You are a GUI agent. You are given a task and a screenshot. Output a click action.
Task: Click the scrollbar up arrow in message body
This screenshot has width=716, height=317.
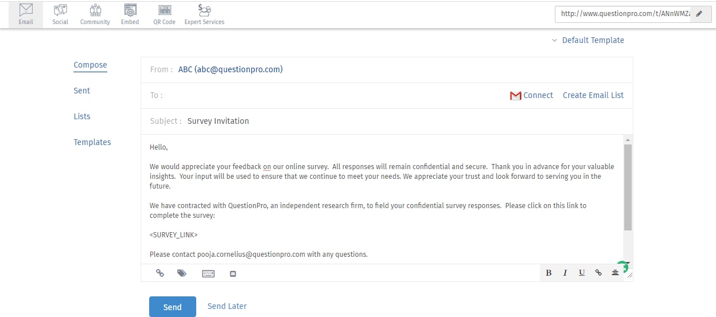coord(628,139)
